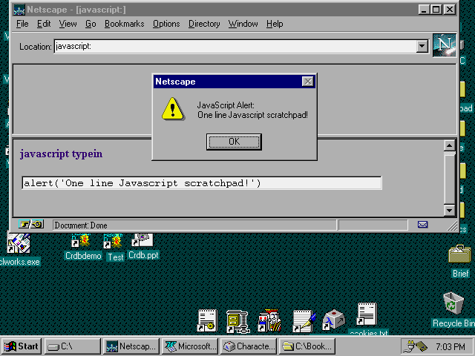The image size is (475, 356).
Task: Open the Briefcase desktop icon
Action: [459, 255]
